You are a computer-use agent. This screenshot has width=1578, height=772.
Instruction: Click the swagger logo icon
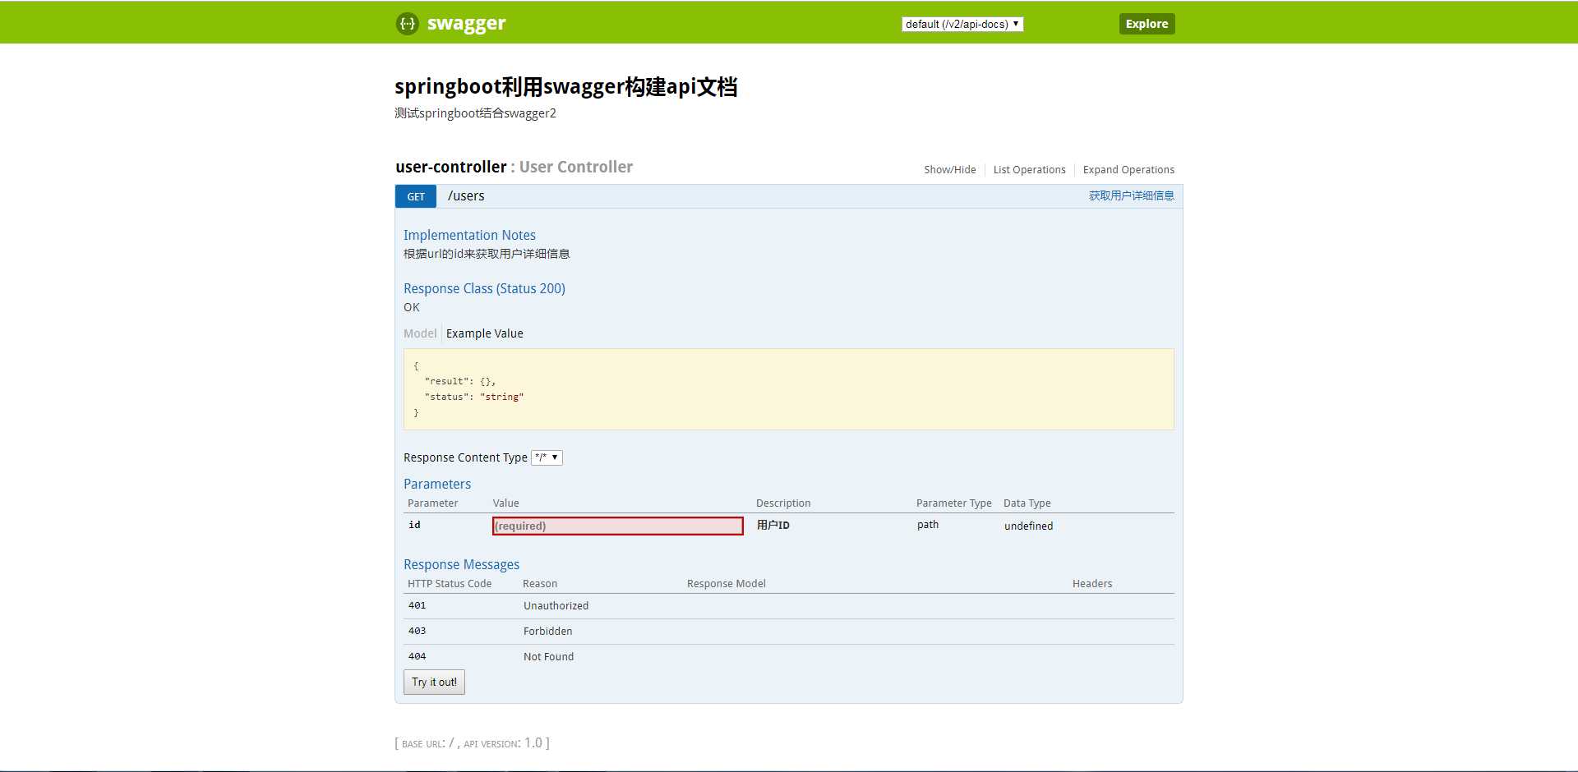tap(407, 23)
